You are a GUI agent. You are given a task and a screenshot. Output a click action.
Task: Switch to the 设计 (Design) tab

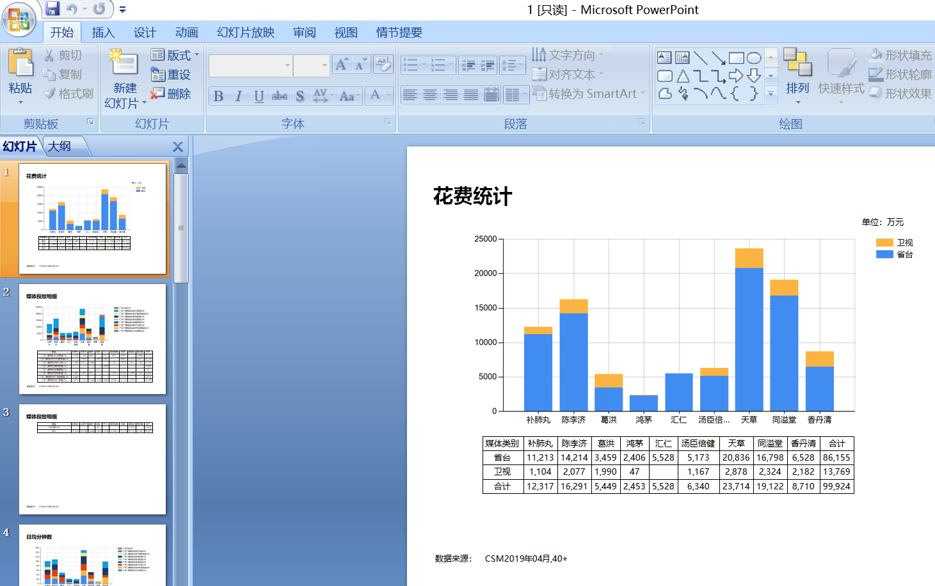pyautogui.click(x=145, y=33)
